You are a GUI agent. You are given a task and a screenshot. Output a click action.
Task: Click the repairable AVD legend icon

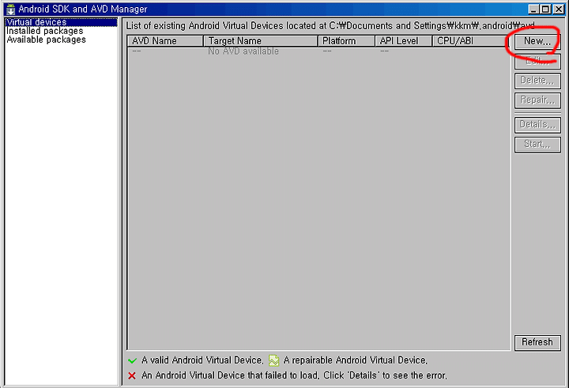[x=273, y=360]
